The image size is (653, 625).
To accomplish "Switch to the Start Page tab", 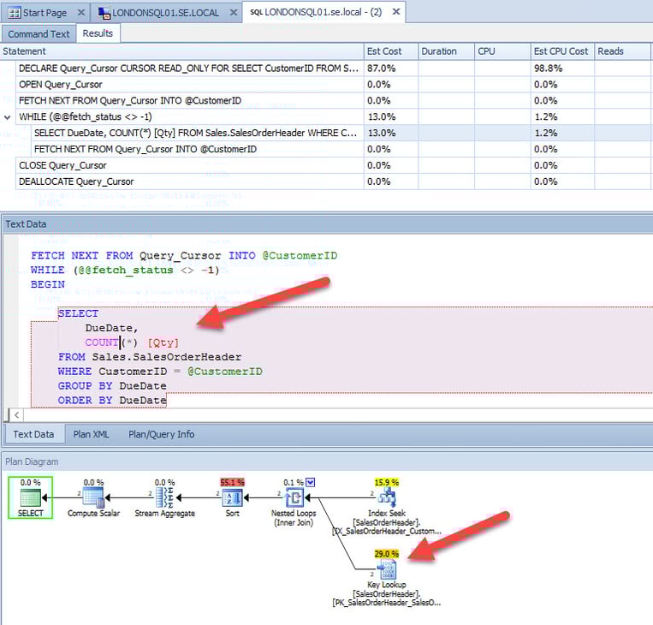I will click(45, 13).
